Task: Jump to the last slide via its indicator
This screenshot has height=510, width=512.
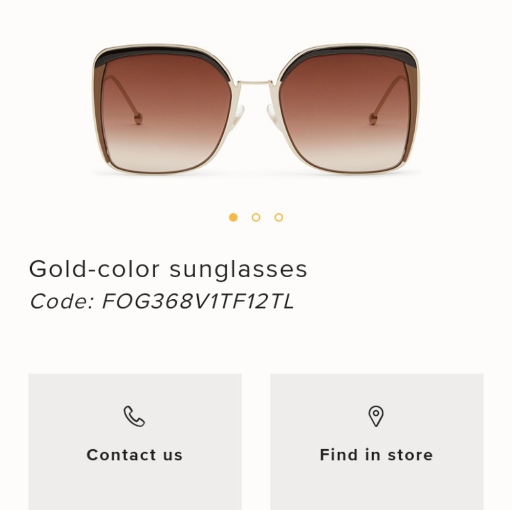Action: (x=278, y=217)
